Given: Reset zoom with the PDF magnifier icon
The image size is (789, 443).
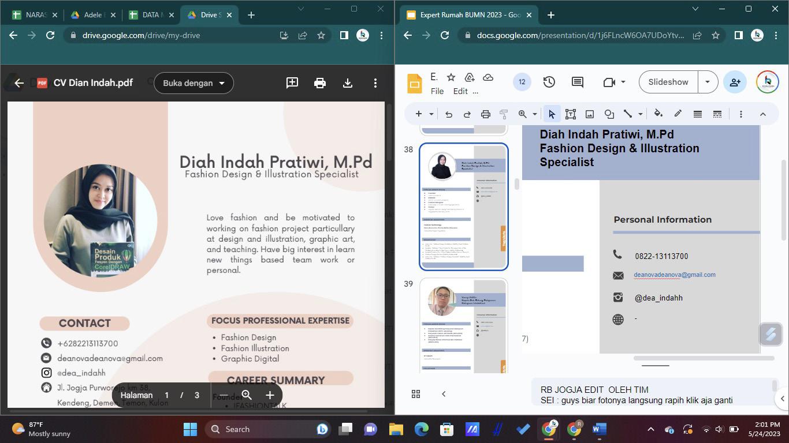Looking at the screenshot, I should tap(247, 395).
